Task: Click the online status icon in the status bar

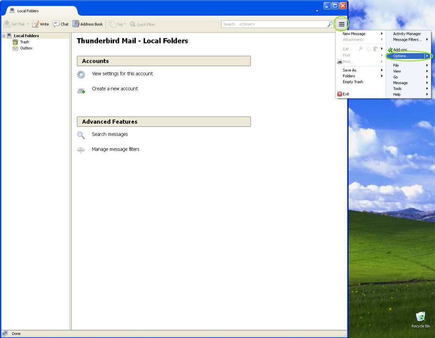Action: click(x=5, y=334)
